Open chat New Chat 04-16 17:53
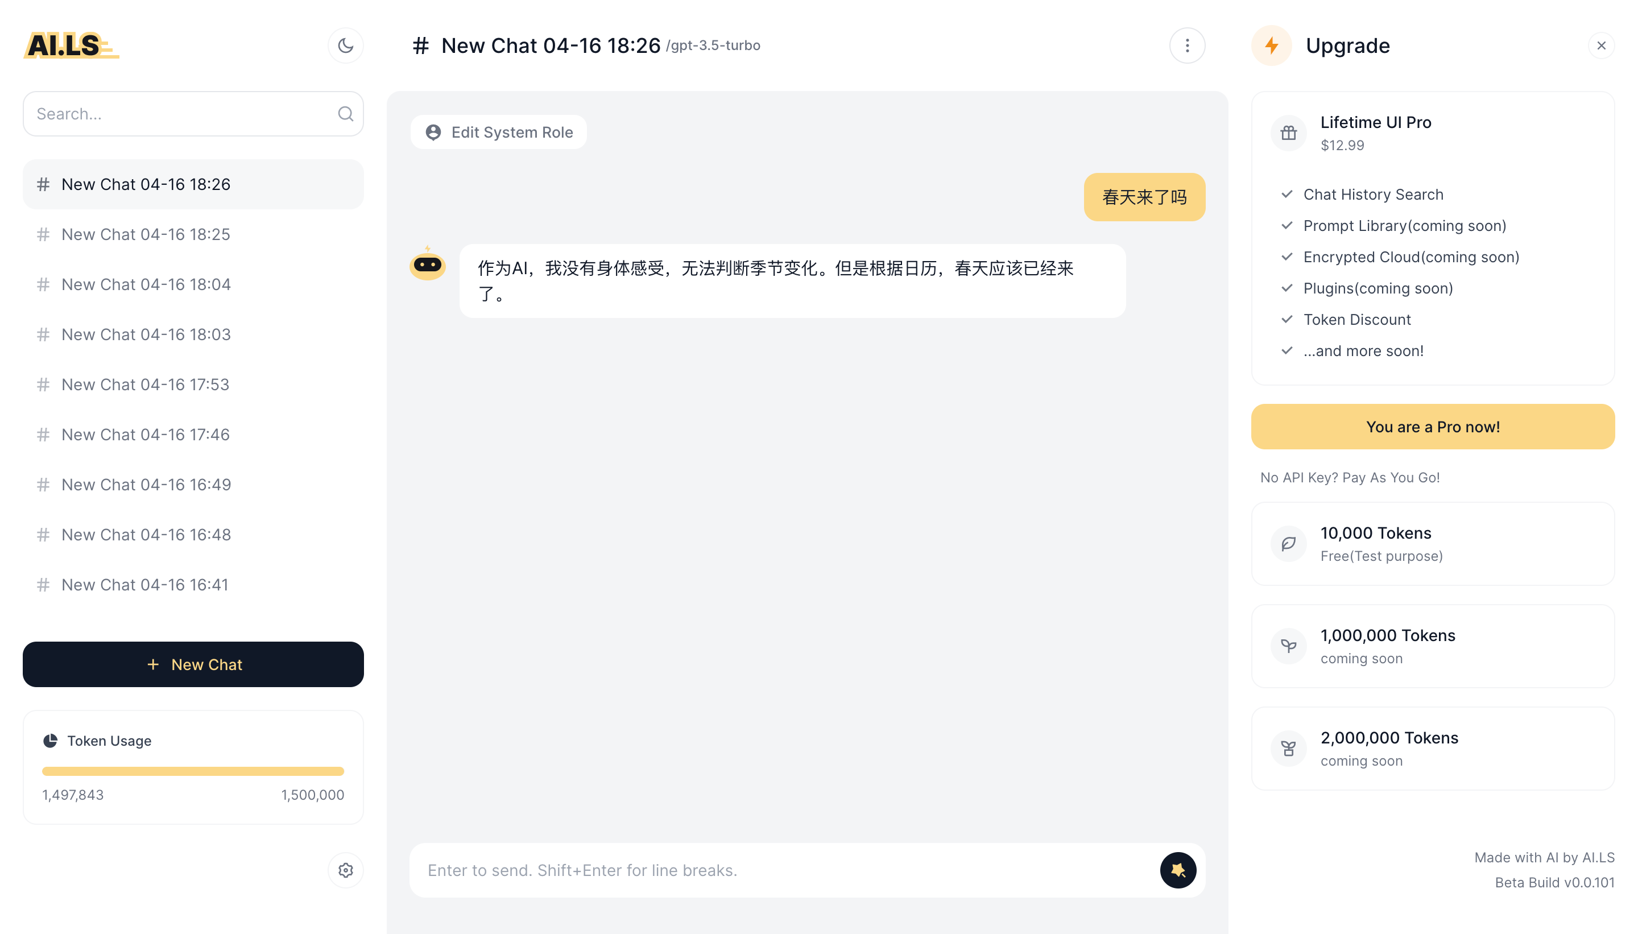Image resolution: width=1638 pixels, height=934 pixels. point(146,385)
